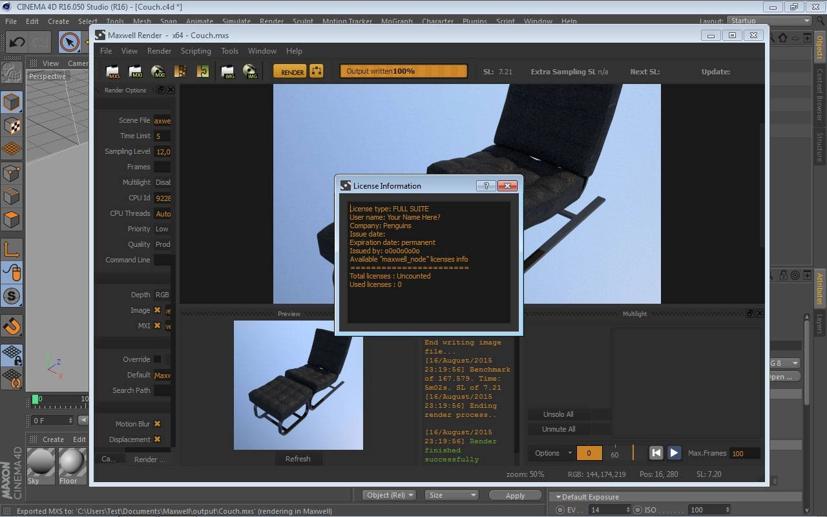Click the Apply button in Cinema 4D

515,495
